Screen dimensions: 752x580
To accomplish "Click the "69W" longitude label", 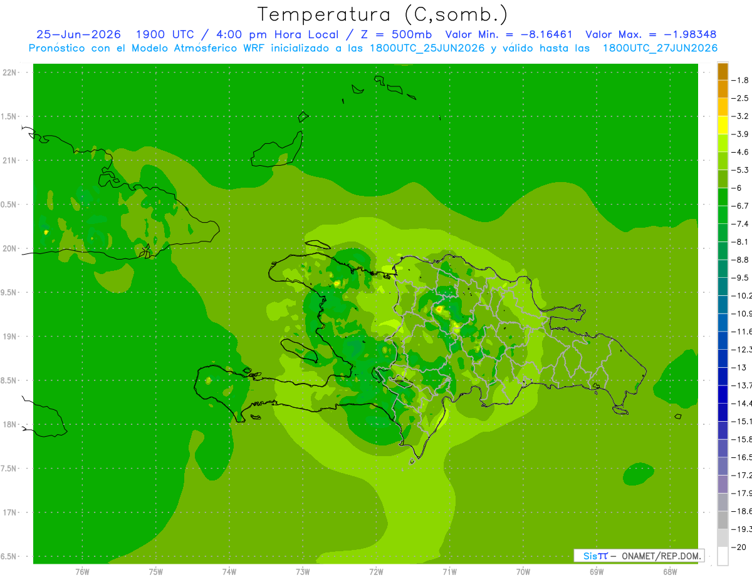I will tap(597, 571).
